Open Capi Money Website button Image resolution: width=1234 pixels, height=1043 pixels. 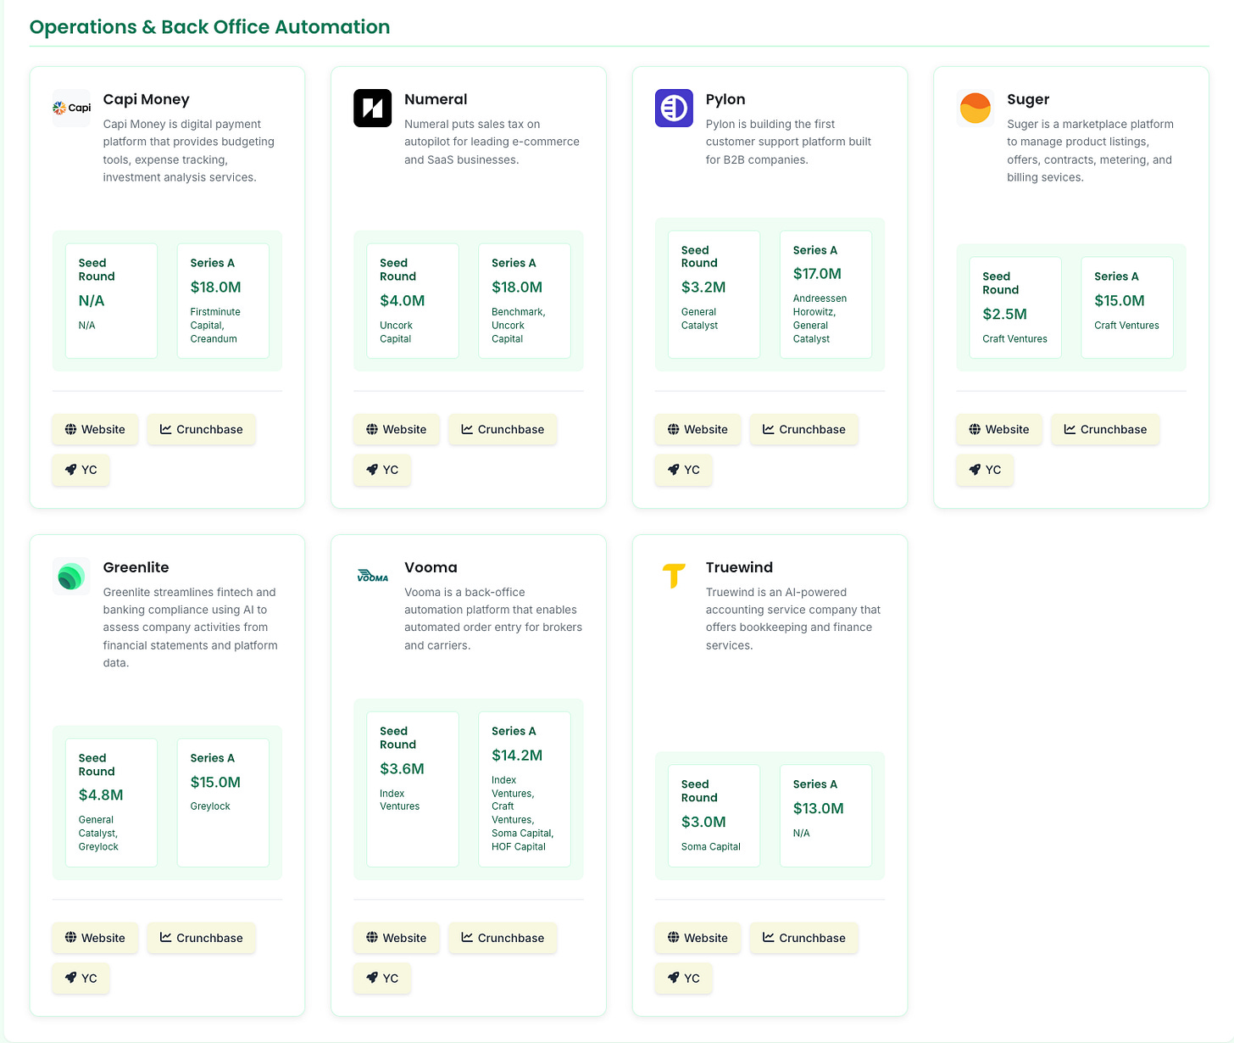[95, 429]
